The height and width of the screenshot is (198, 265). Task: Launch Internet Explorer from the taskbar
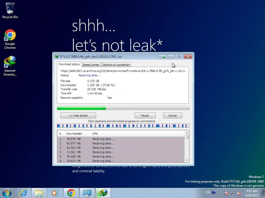[x=23, y=193]
